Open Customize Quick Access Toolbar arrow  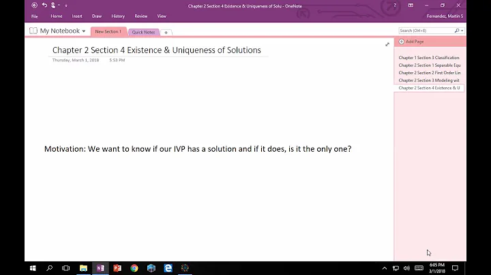point(66,5)
